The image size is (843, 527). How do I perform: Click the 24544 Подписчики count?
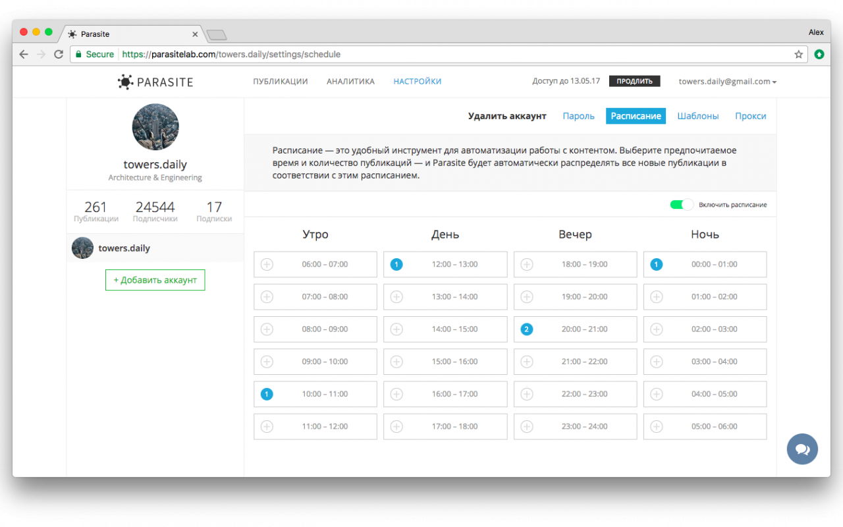point(155,211)
